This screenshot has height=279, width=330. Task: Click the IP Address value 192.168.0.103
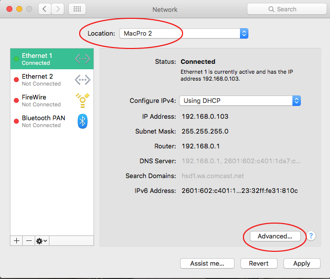click(x=205, y=117)
